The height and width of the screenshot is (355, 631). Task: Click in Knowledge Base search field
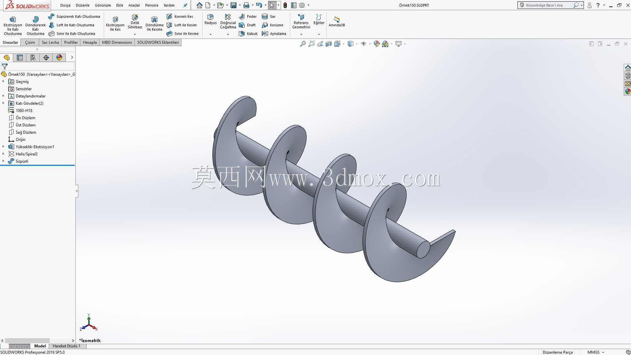tap(548, 5)
